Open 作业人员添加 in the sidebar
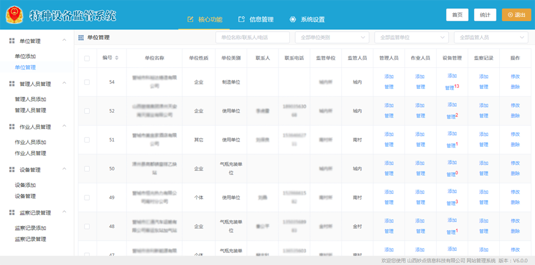 (x=30, y=142)
